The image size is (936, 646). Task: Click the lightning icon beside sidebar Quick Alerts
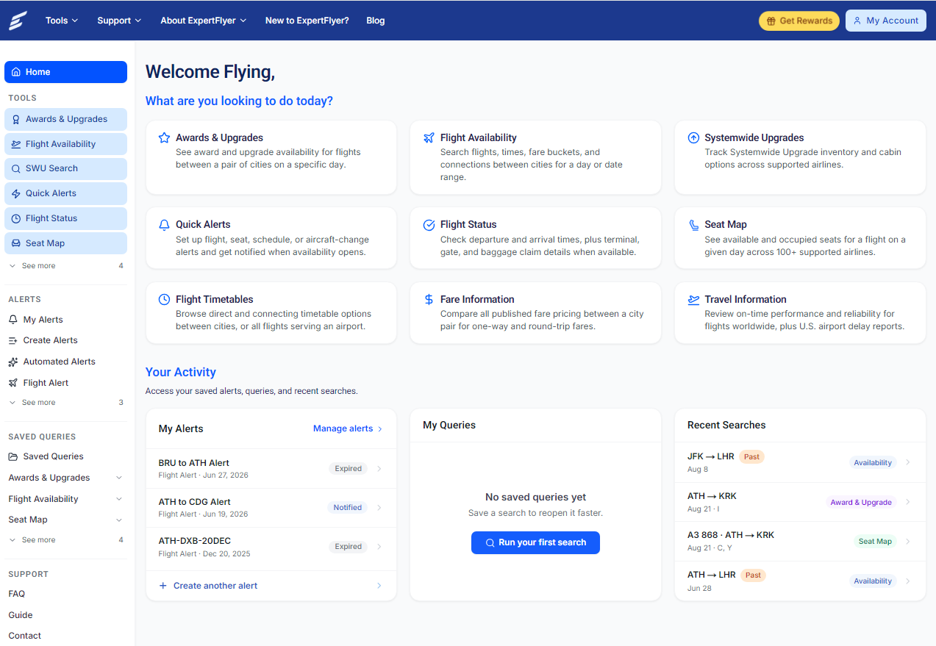16,193
